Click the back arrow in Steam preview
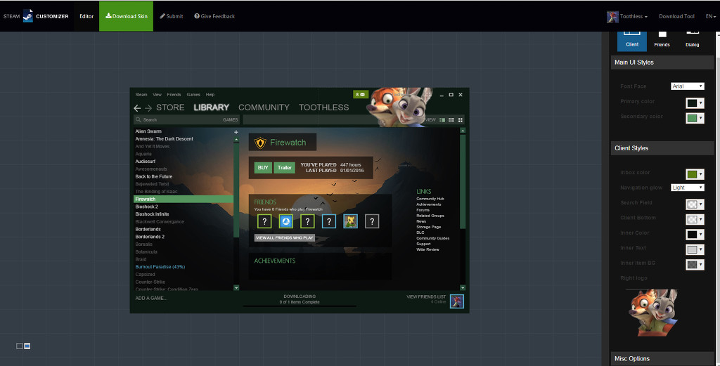The image size is (720, 366). (137, 107)
